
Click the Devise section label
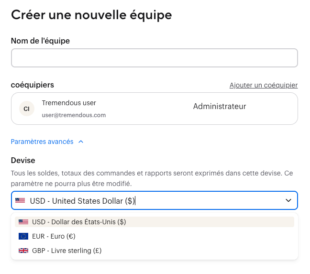[23, 160]
